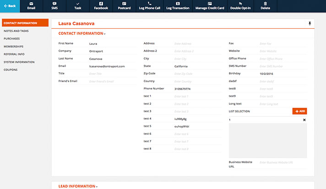Screen dimensions: 326x189
Task: Open Purchases in the sidebar
Action: pyautogui.click(x=11, y=38)
